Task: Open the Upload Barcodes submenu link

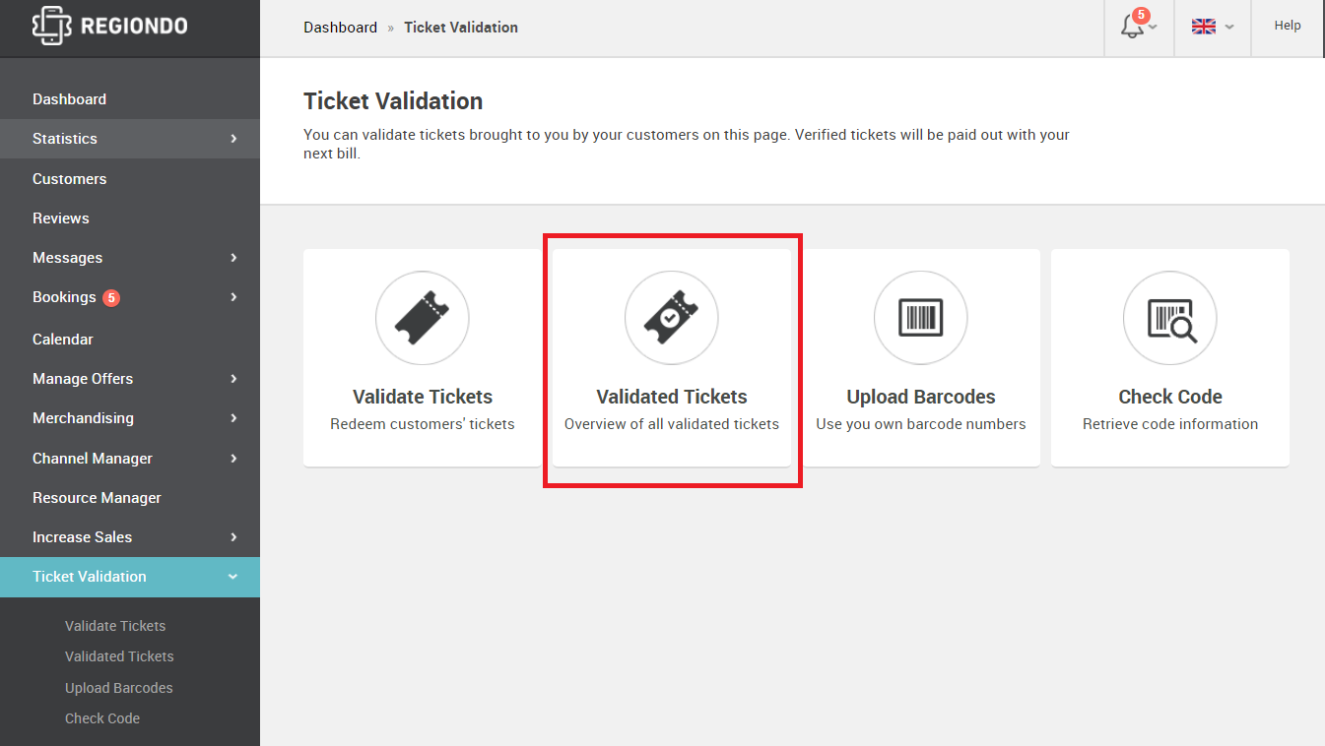Action: pyautogui.click(x=119, y=688)
